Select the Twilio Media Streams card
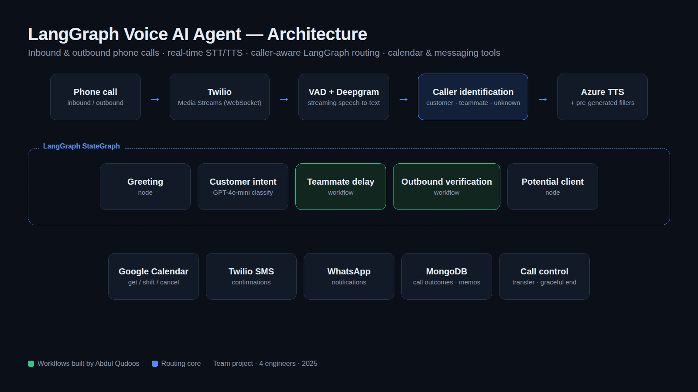The width and height of the screenshot is (698, 392). [x=219, y=97]
